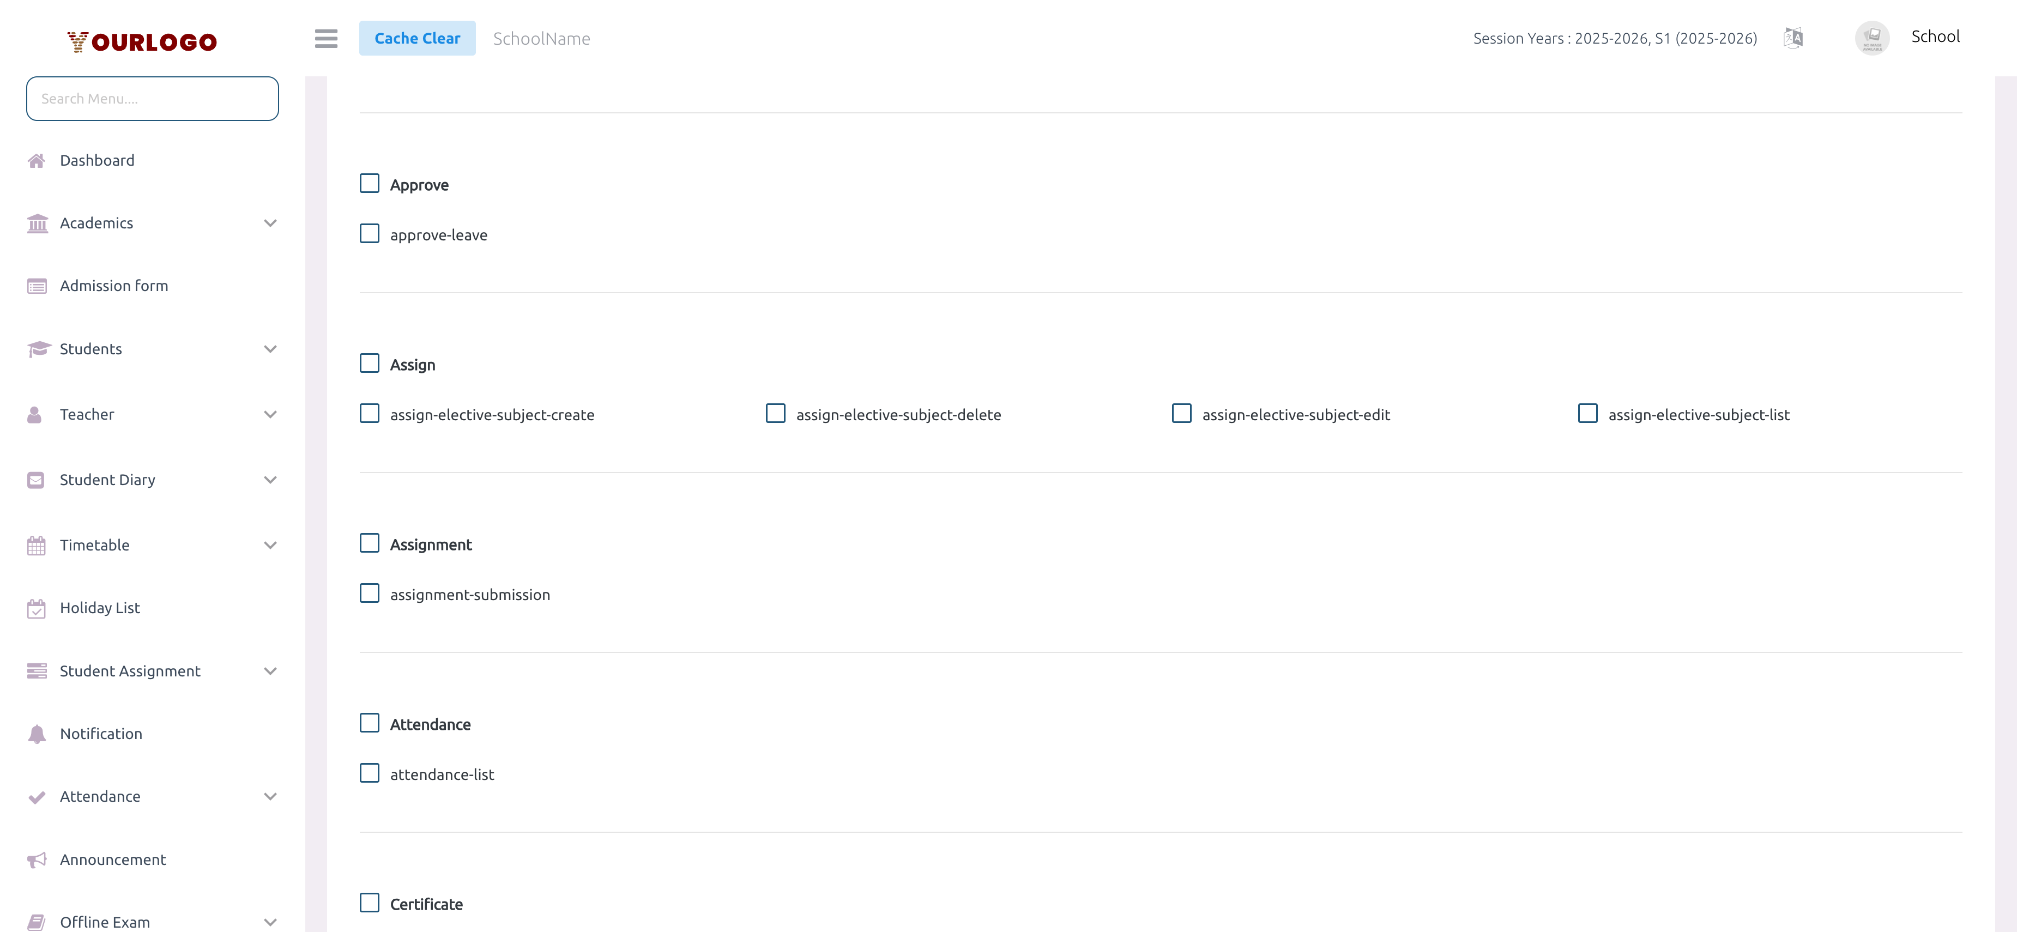Open the language translation icon in header
Image resolution: width=2017 pixels, height=932 pixels.
coord(1793,38)
